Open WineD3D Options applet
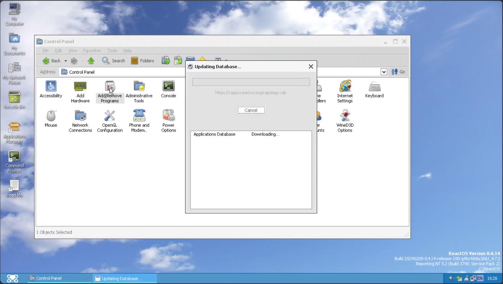The image size is (503, 284). [345, 121]
